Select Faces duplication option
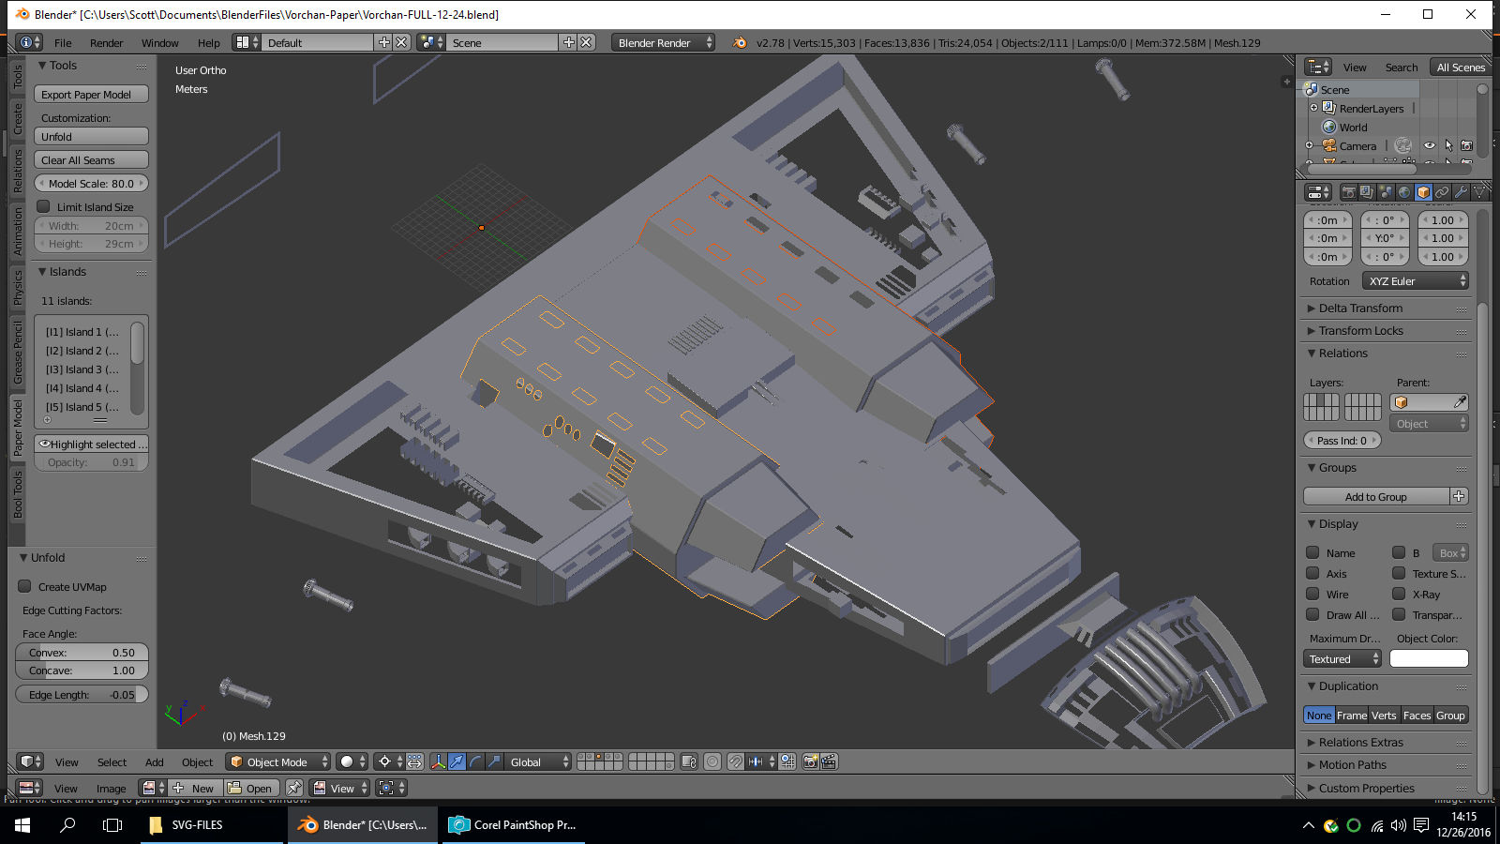This screenshot has height=844, width=1500. tap(1417, 715)
